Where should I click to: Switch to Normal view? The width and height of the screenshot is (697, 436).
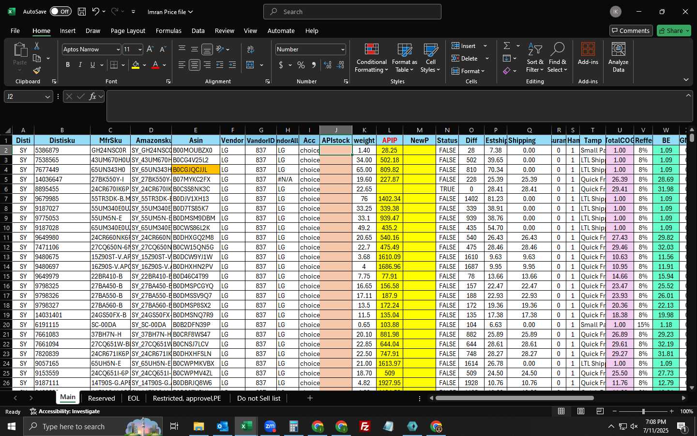pos(561,411)
